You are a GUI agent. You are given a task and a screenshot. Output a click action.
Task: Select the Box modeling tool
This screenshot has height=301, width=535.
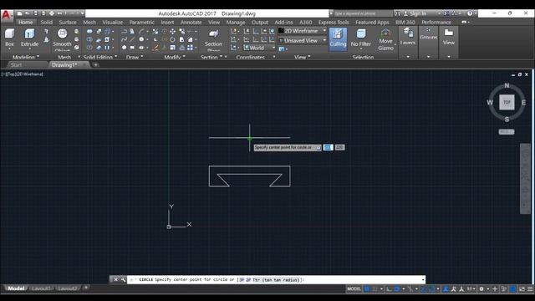point(9,38)
